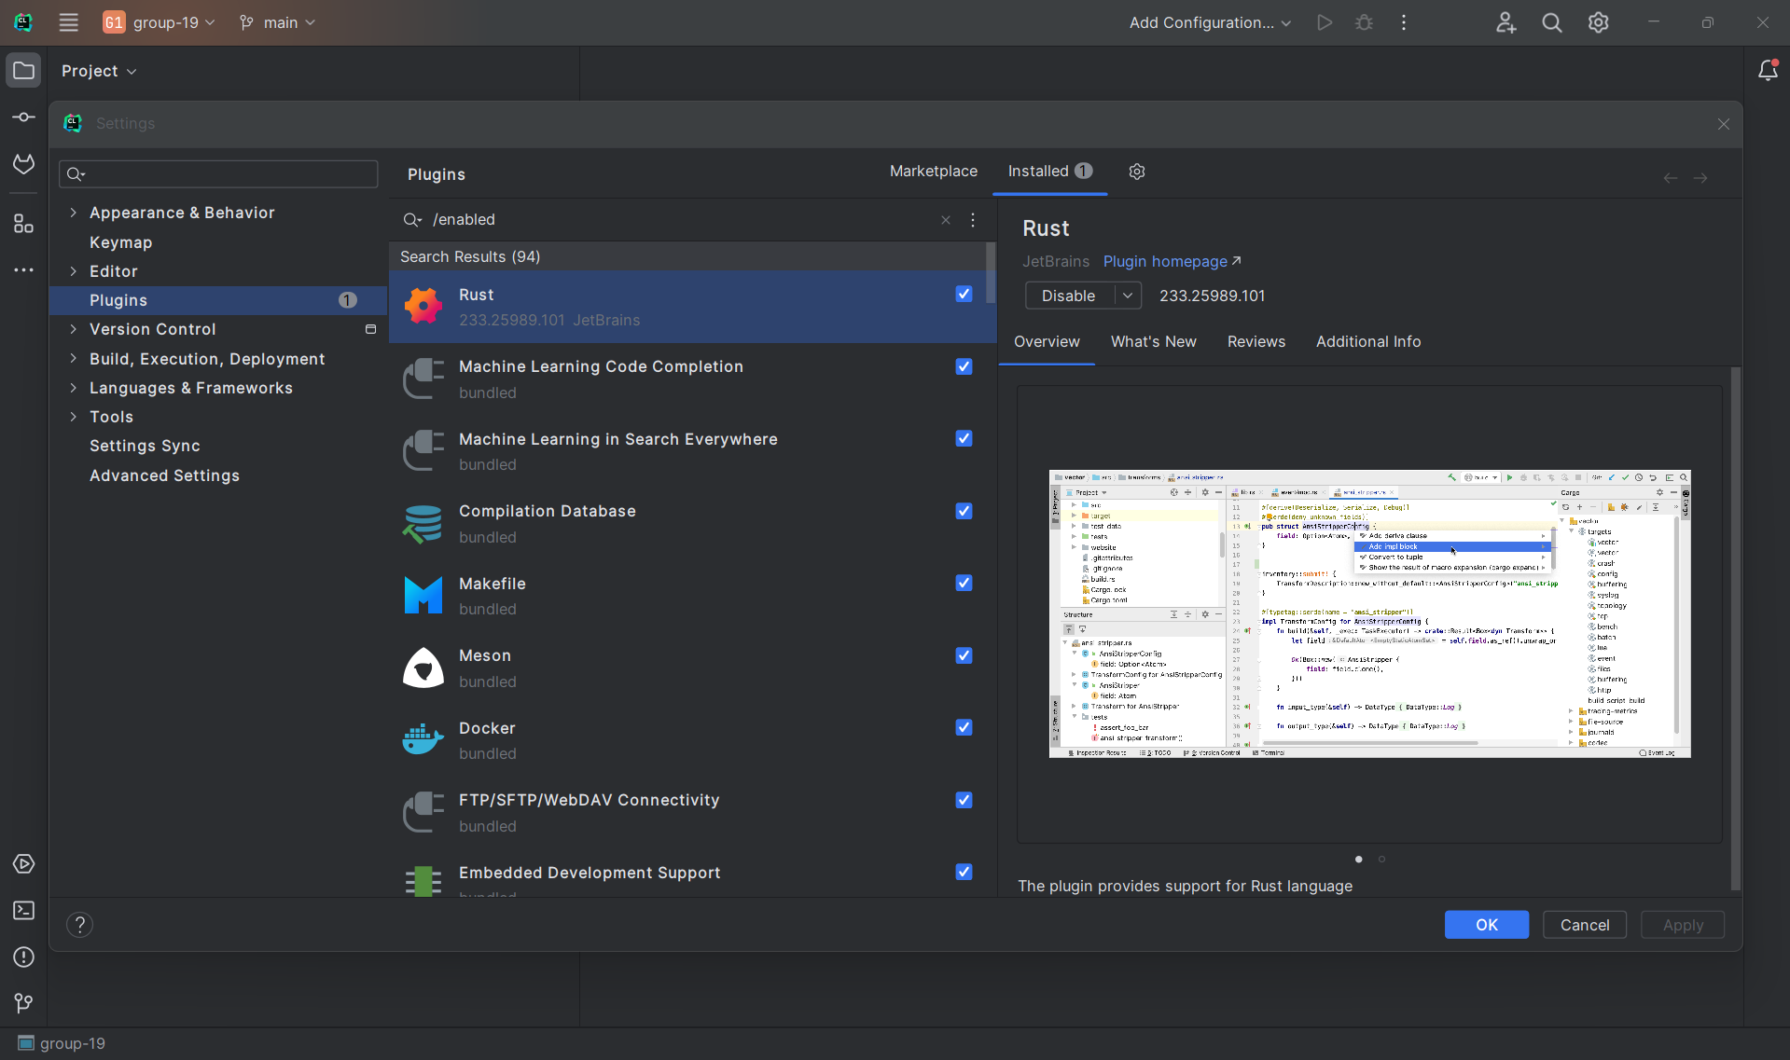The image size is (1790, 1060).
Task: Open the Git tool window
Action: [24, 1003]
